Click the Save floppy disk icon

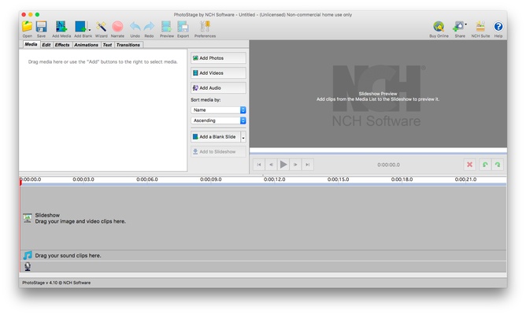tap(41, 28)
